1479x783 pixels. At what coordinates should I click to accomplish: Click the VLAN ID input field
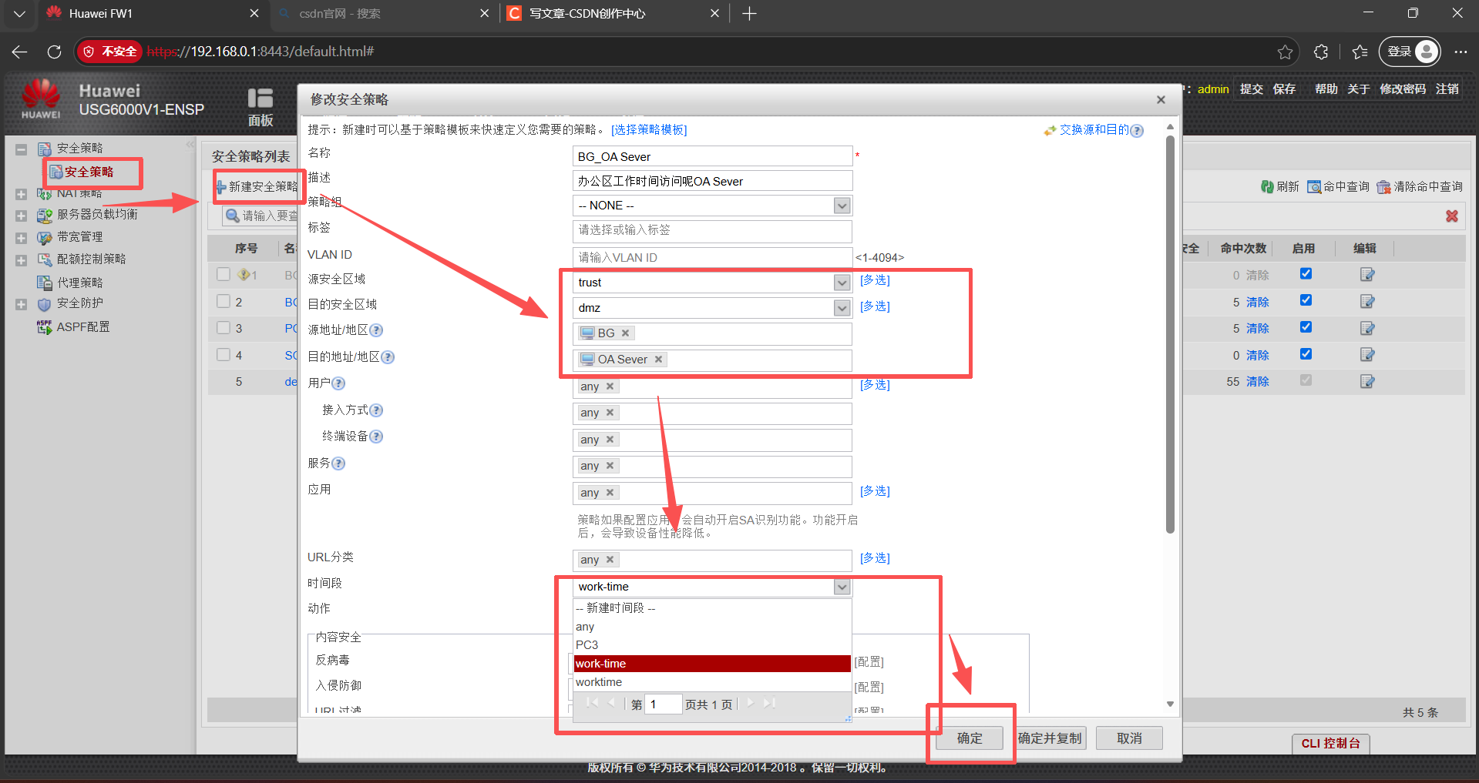coord(712,258)
